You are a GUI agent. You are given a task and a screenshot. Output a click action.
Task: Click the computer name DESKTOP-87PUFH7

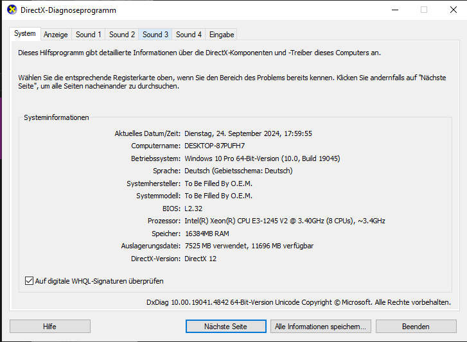tap(215, 146)
